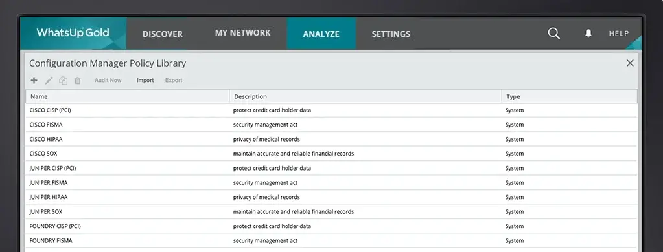This screenshot has width=663, height=252.
Task: Sort by the Type column header
Action: pyautogui.click(x=569, y=96)
